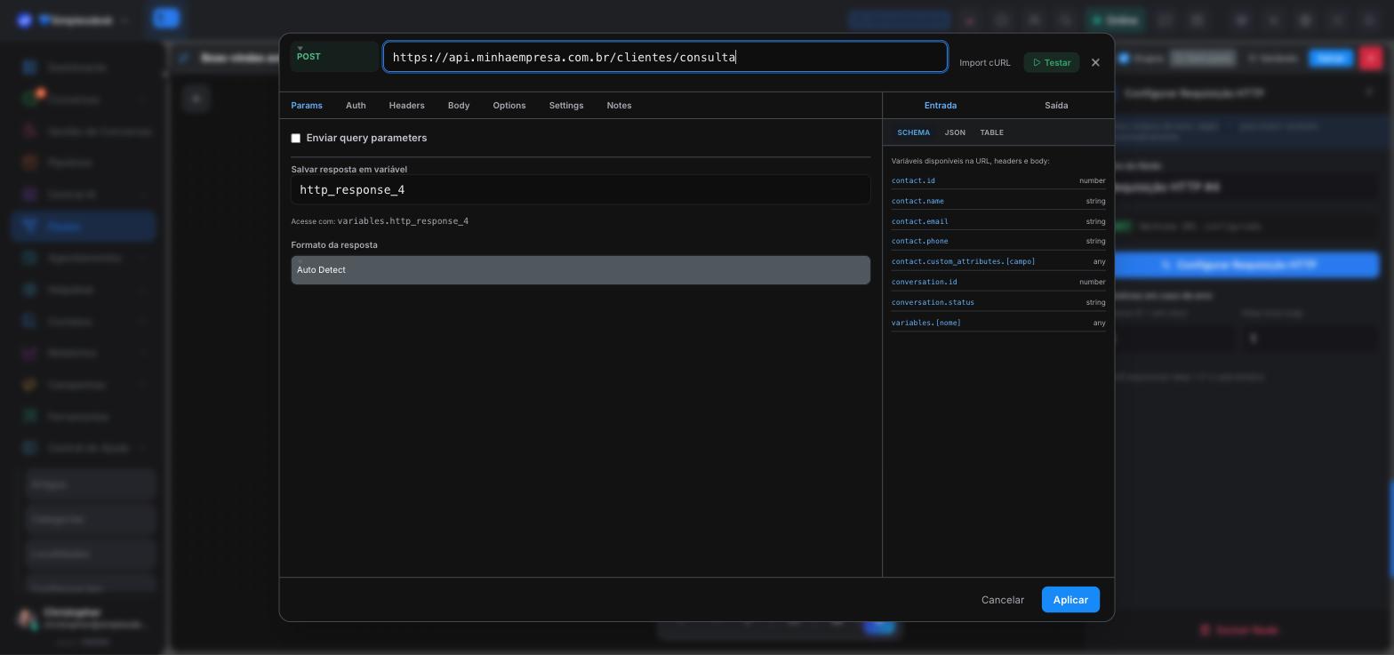
Task: Show the Entrada panel
Action: coord(941,106)
